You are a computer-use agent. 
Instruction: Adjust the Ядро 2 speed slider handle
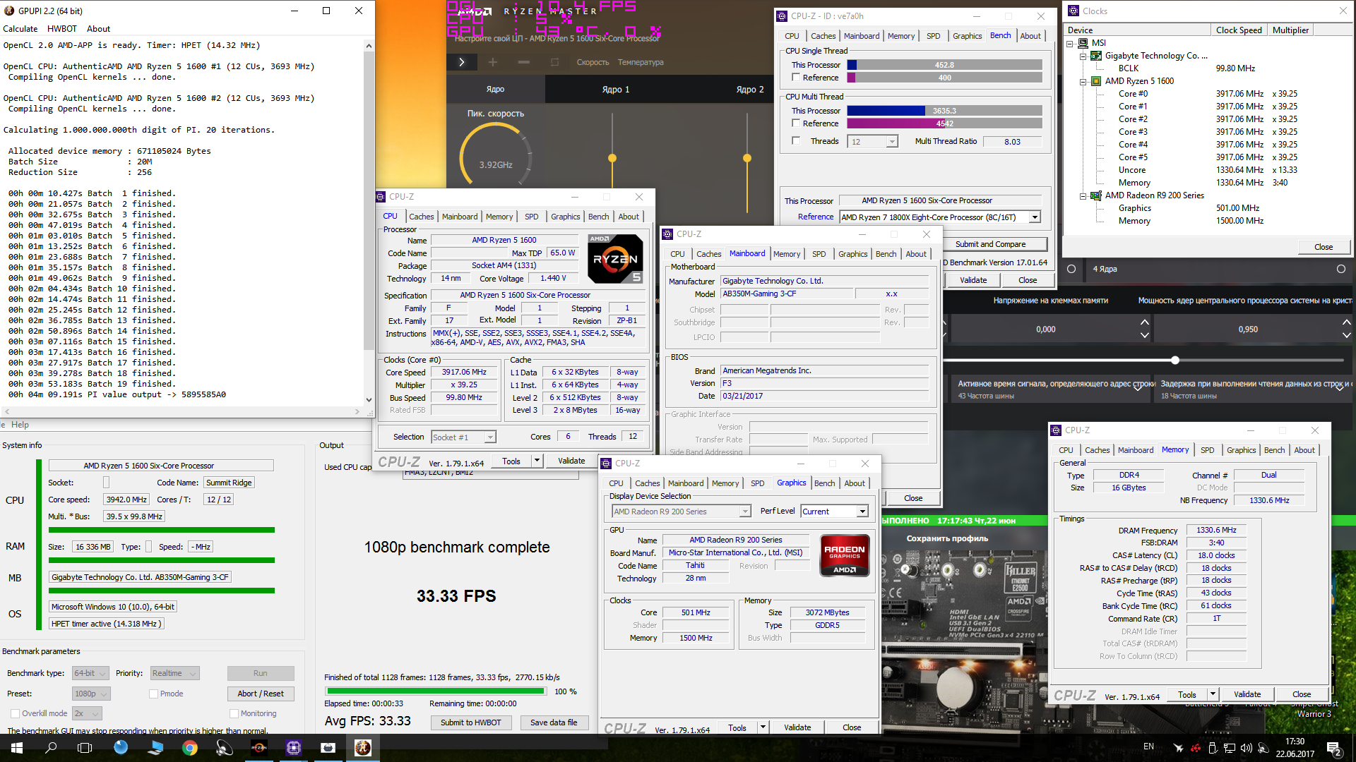747,158
